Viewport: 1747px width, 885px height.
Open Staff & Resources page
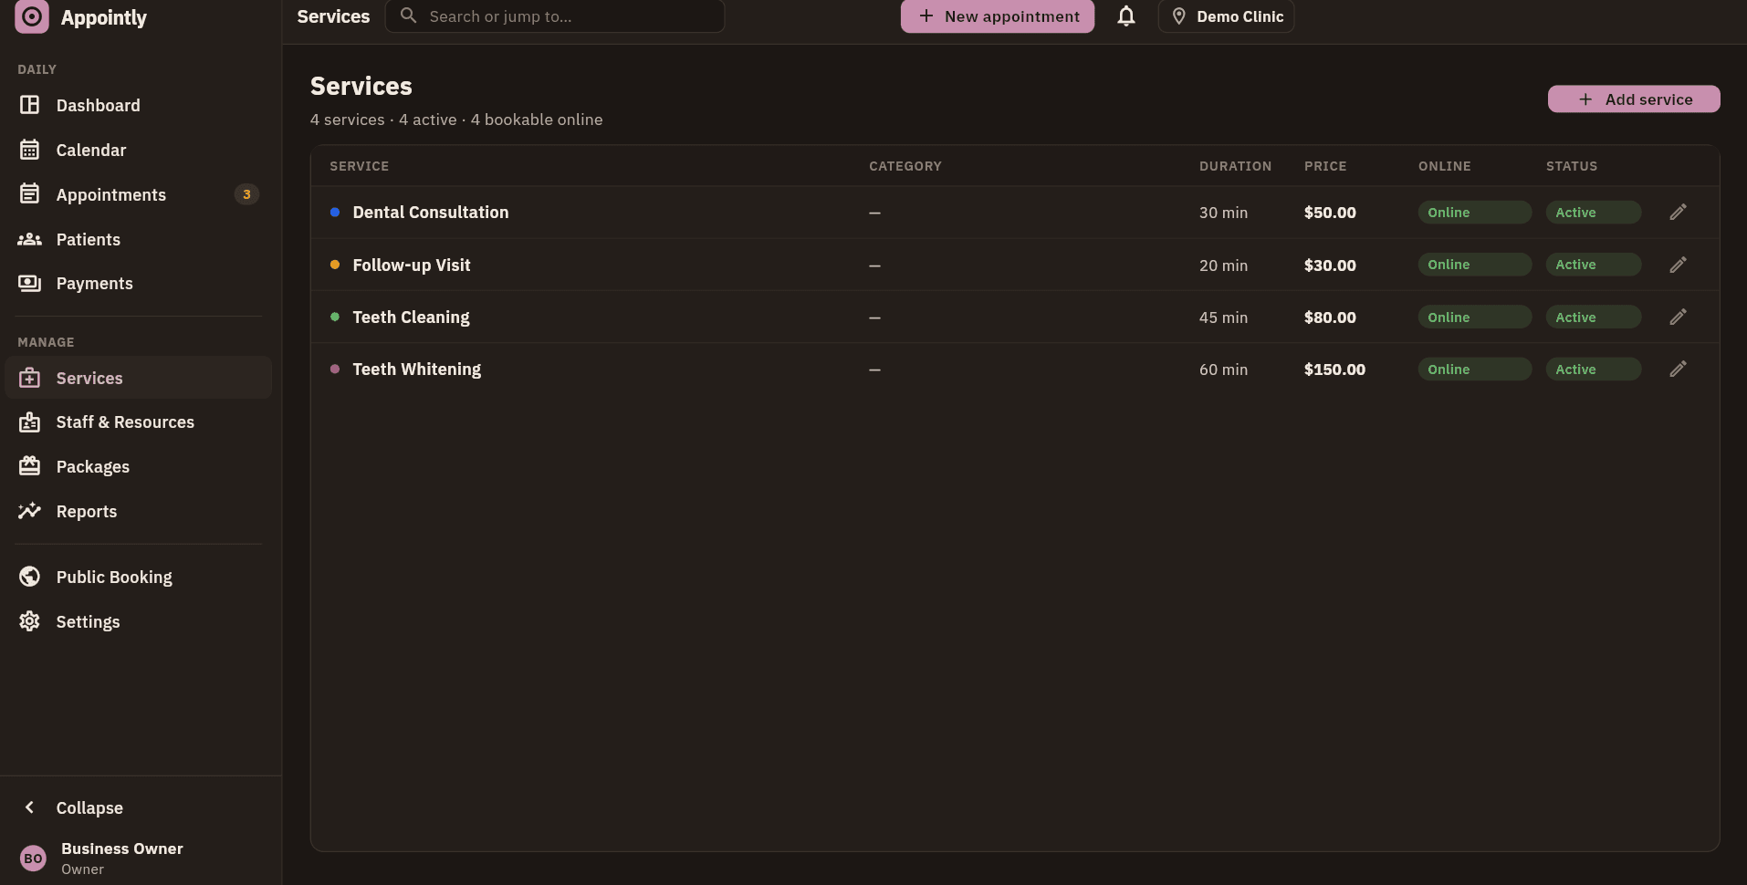pos(139,422)
